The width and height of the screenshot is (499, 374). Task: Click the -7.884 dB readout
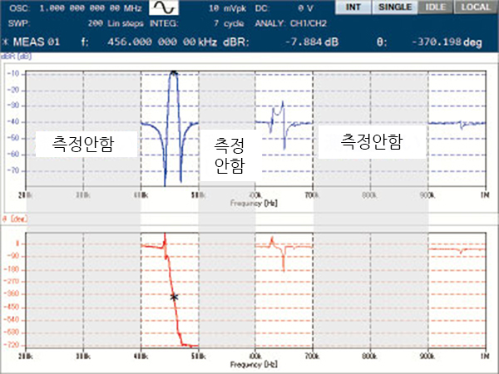[x=312, y=42]
